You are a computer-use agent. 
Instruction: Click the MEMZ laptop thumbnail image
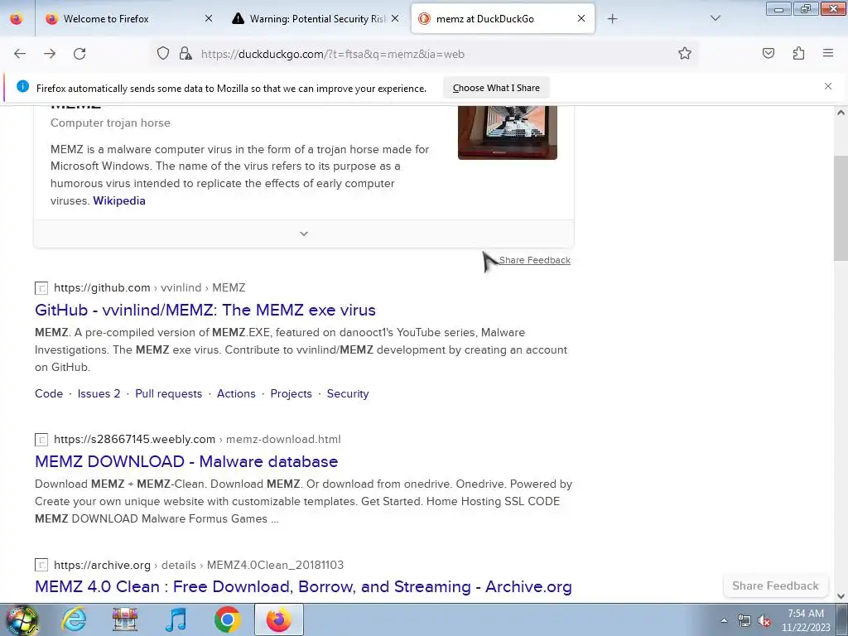508,132
